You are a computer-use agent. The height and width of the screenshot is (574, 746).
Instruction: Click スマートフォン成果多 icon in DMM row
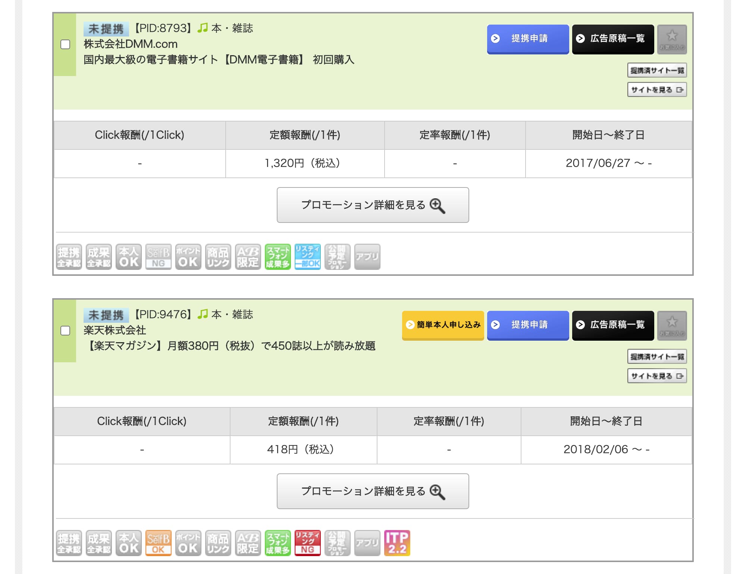click(x=278, y=257)
